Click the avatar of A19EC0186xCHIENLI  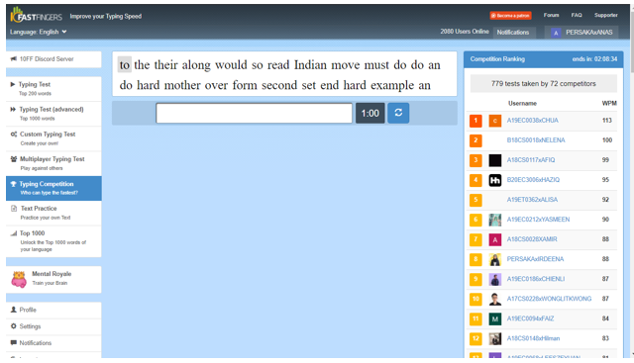(x=495, y=279)
